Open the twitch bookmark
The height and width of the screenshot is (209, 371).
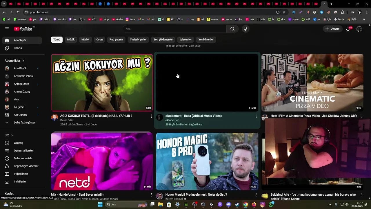45,19
